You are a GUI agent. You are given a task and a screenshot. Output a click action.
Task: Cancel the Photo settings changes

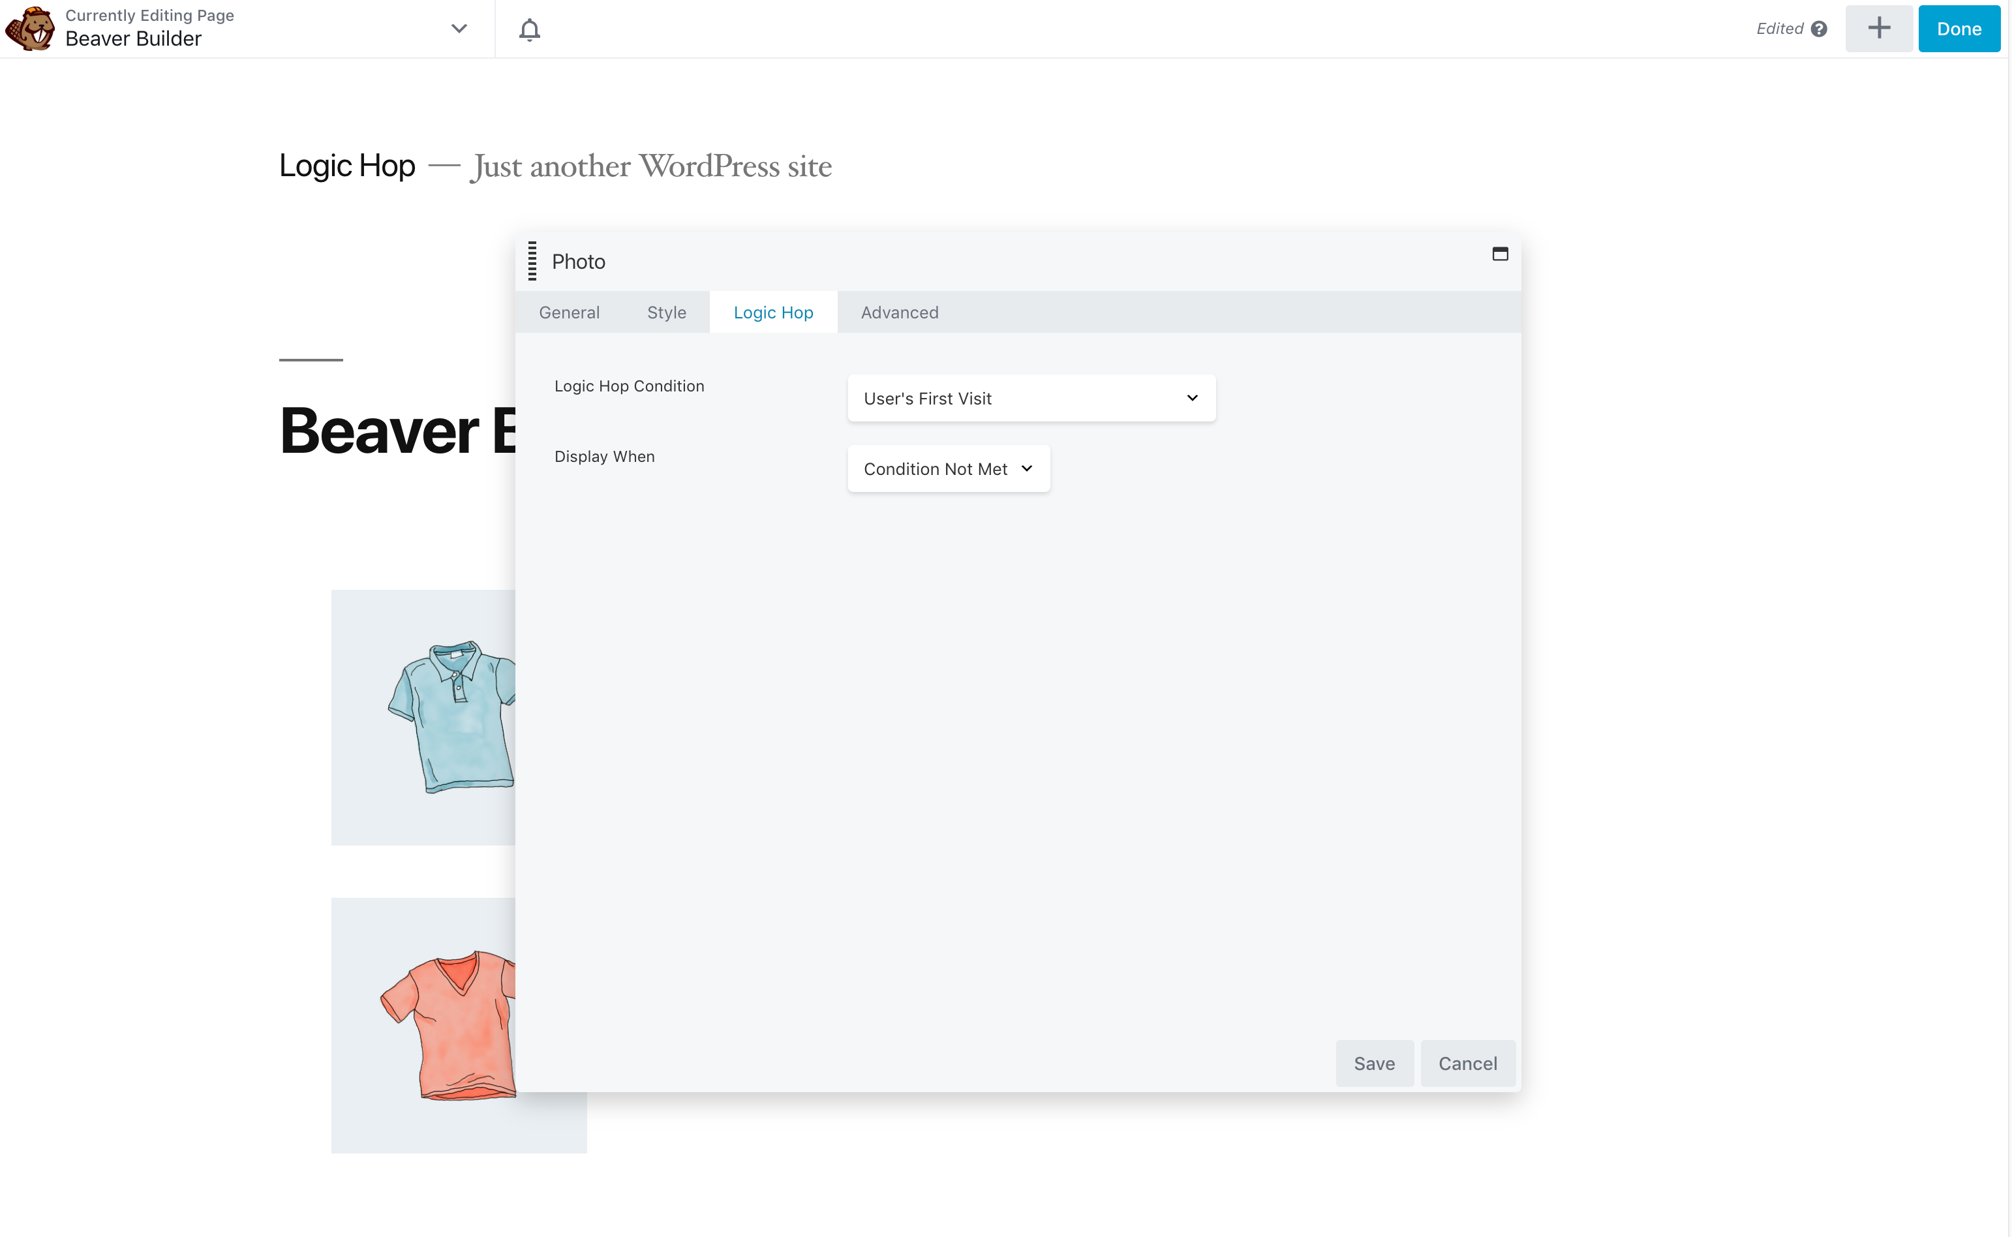click(1467, 1063)
